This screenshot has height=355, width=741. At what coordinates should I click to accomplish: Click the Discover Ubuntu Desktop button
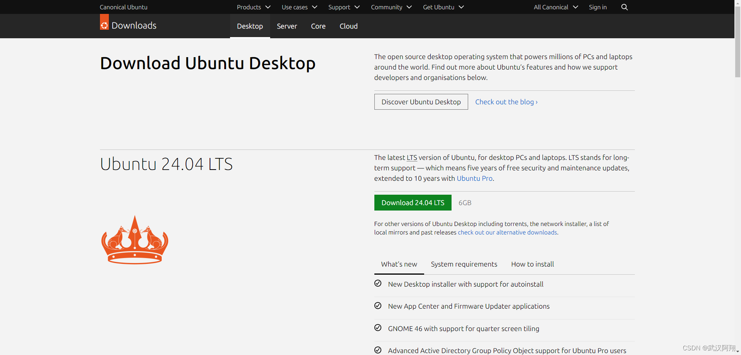tap(421, 102)
